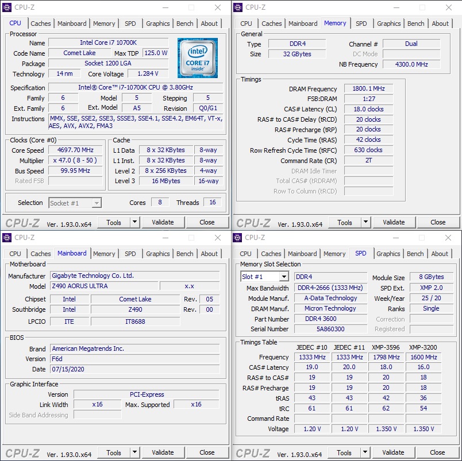Image resolution: width=462 pixels, height=461 pixels.
Task: Click the CPU-Z title bar icon in the Mainboard window
Action: [7, 238]
